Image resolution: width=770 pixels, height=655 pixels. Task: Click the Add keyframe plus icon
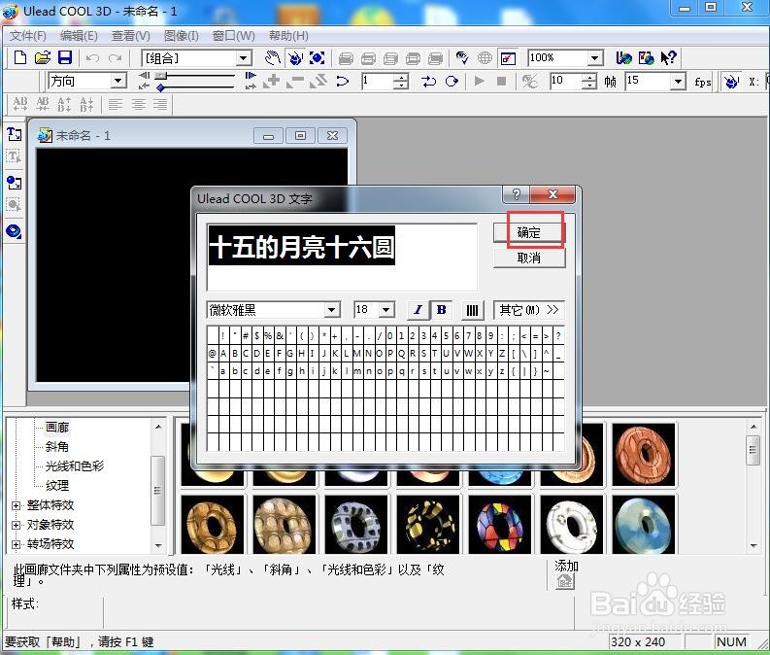[272, 81]
